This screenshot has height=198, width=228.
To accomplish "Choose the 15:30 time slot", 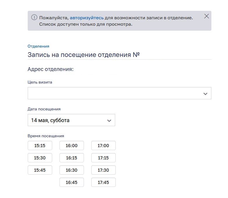I will (40, 158).
